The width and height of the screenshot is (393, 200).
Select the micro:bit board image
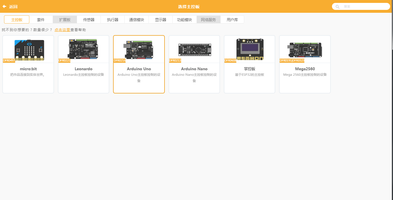29,50
